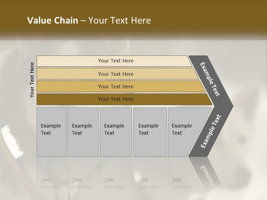267x200 pixels.
Task: Click the vertical 'Your Text Here' label
Action: 32,80
